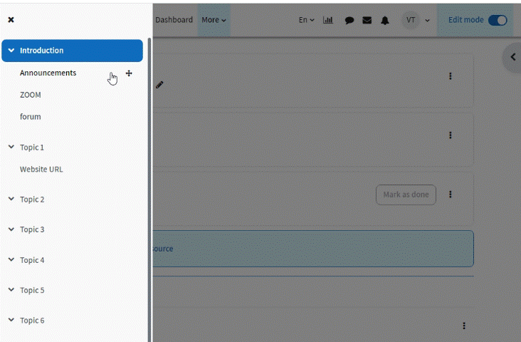Open Announcements in course index

coord(48,73)
